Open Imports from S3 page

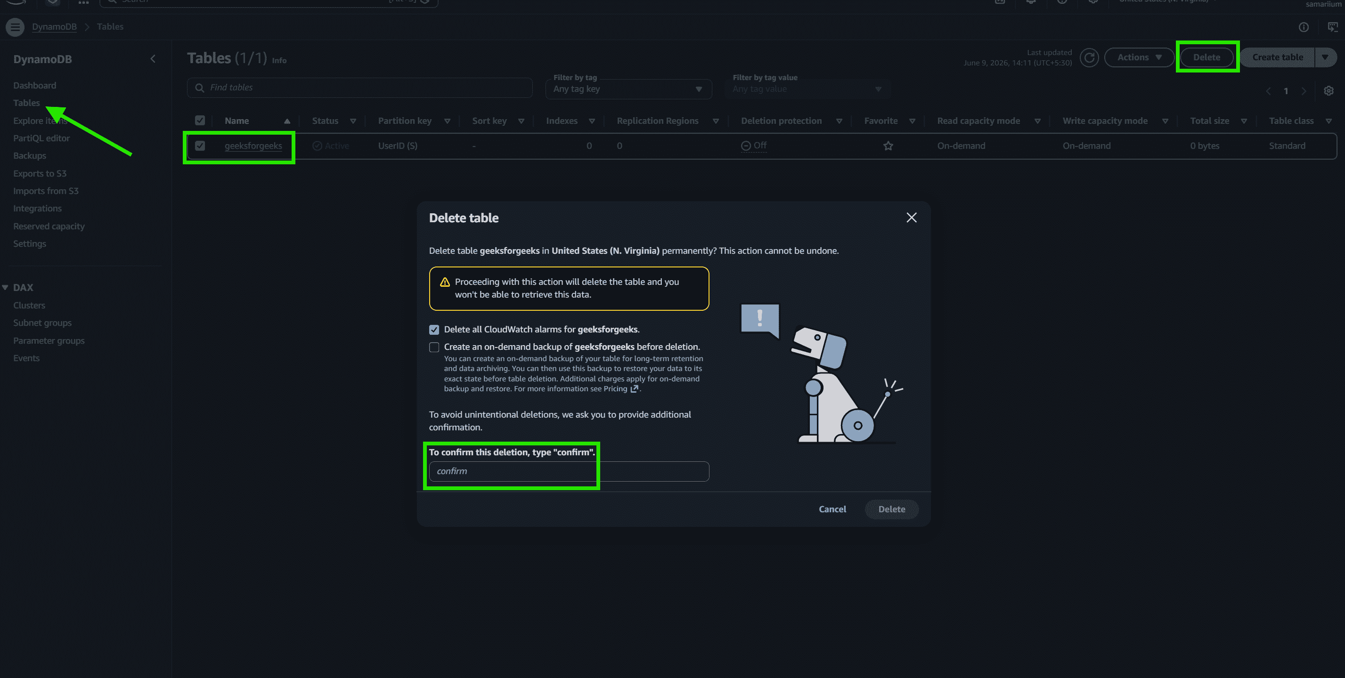click(46, 191)
